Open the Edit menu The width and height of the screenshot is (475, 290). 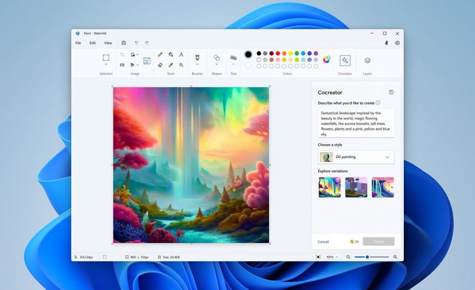93,43
